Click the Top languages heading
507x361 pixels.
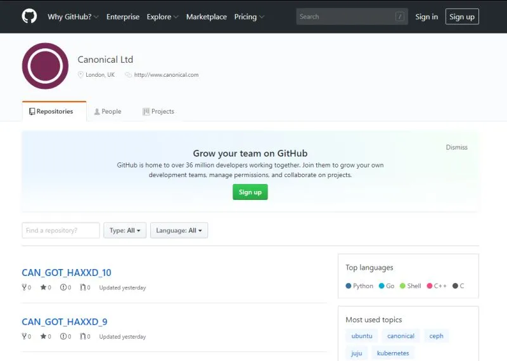point(369,268)
